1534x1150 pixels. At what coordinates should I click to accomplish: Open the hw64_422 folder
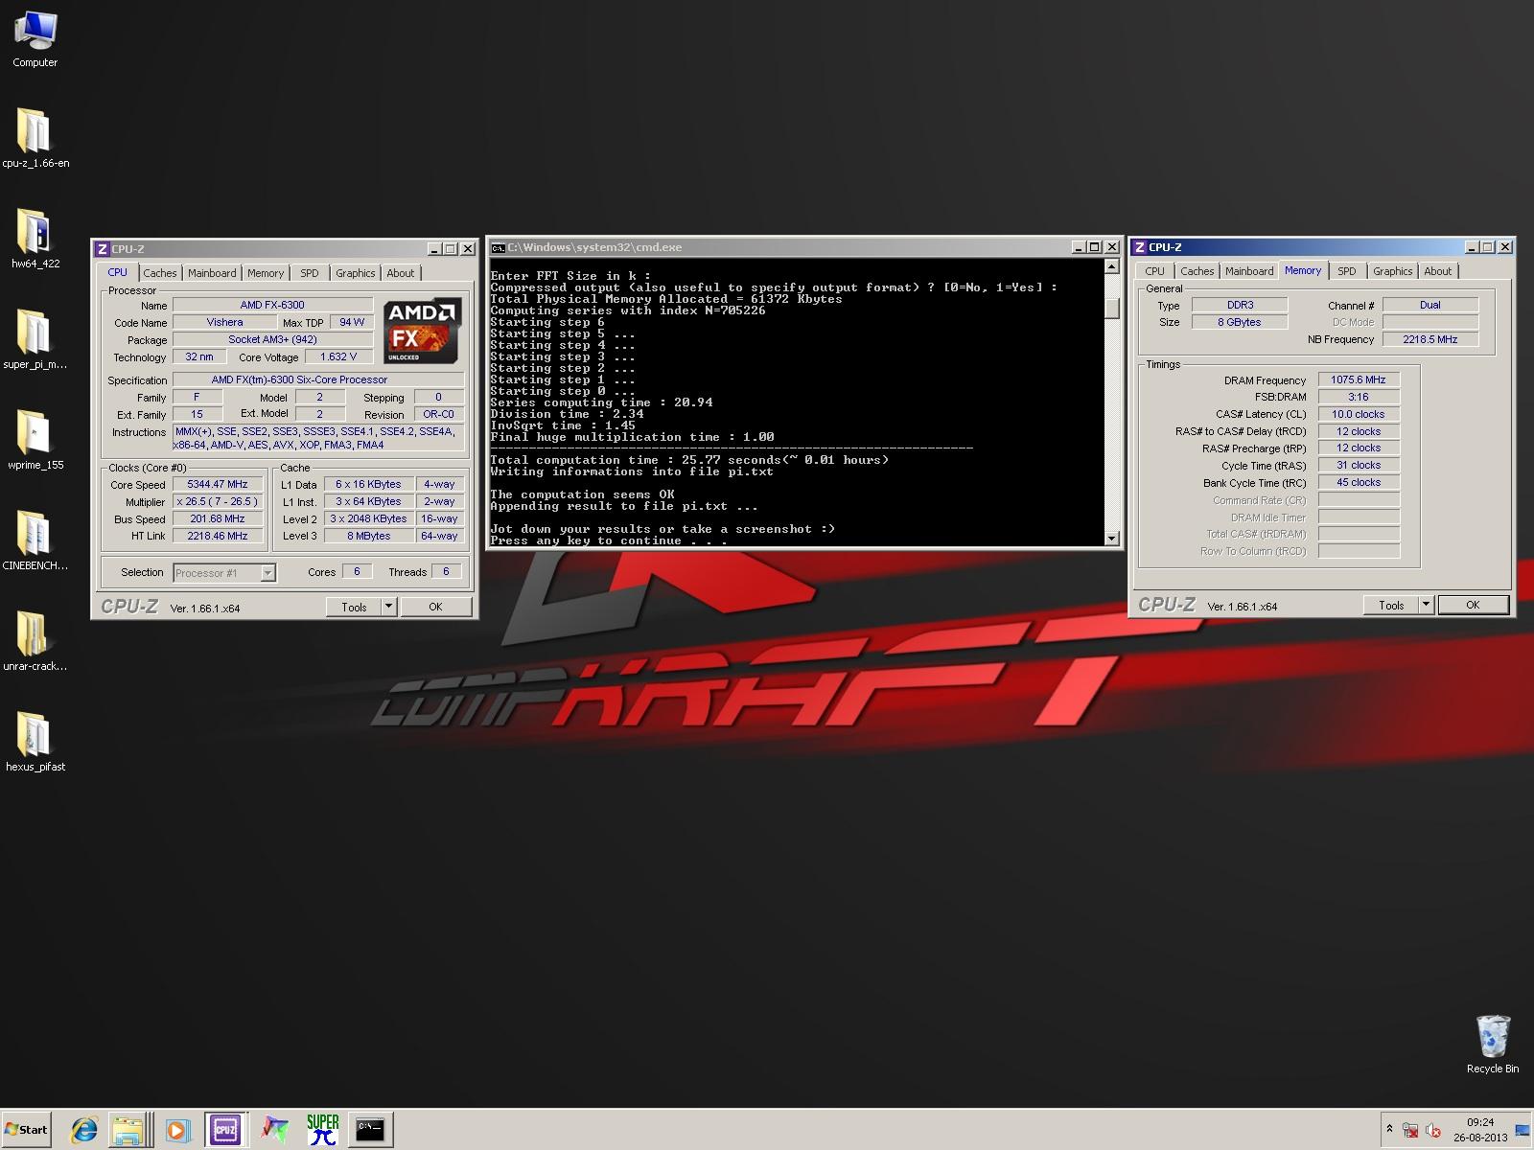pos(35,239)
